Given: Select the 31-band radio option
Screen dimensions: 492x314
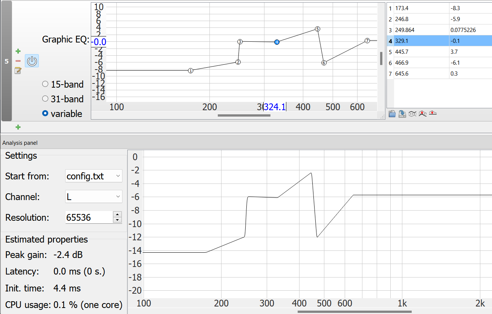Looking at the screenshot, I should tap(45, 99).
